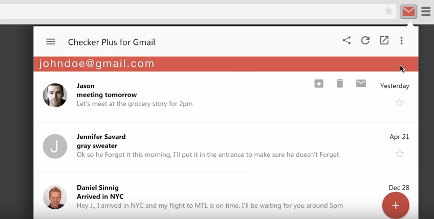Open the Chrome browser menu
The image size is (434, 219).
click(426, 11)
